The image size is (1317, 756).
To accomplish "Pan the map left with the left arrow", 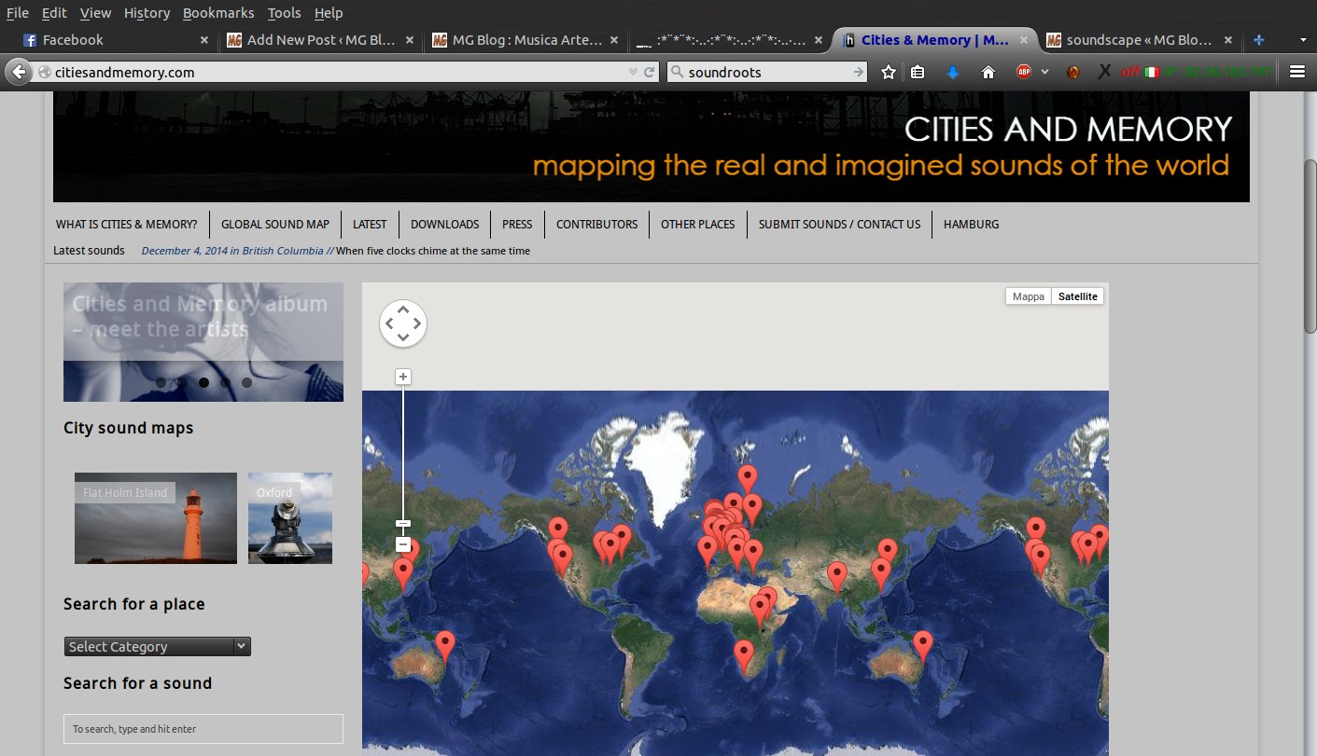I will pos(389,323).
